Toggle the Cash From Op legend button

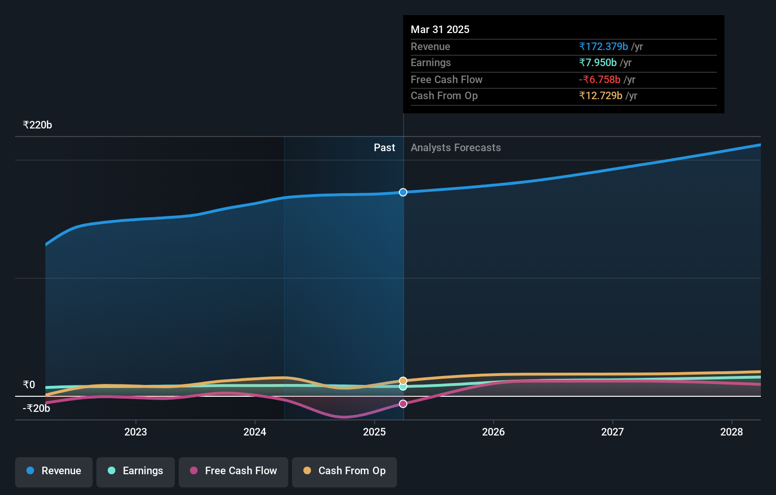click(345, 472)
